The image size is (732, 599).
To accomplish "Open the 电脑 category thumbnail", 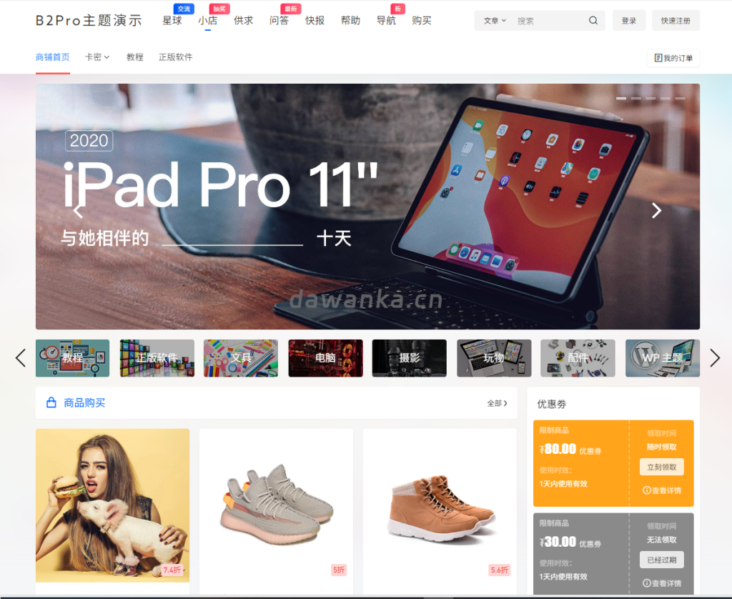I will pos(325,358).
